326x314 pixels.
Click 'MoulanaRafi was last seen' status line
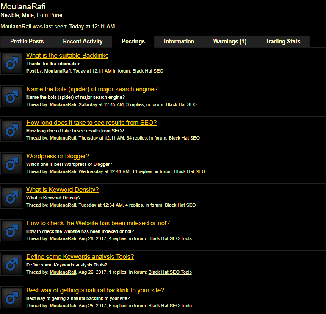tap(58, 27)
